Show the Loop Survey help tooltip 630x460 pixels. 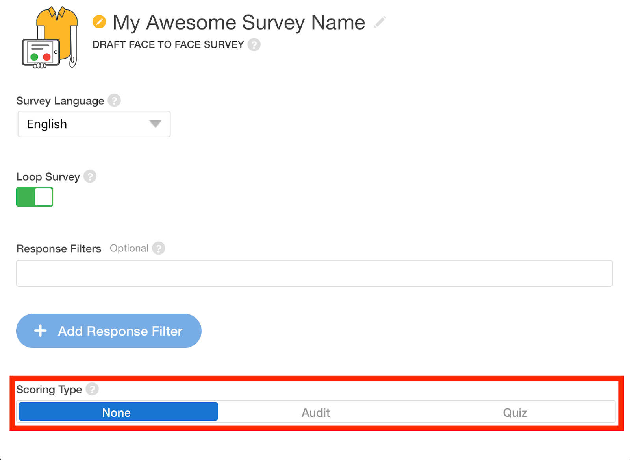click(x=90, y=176)
